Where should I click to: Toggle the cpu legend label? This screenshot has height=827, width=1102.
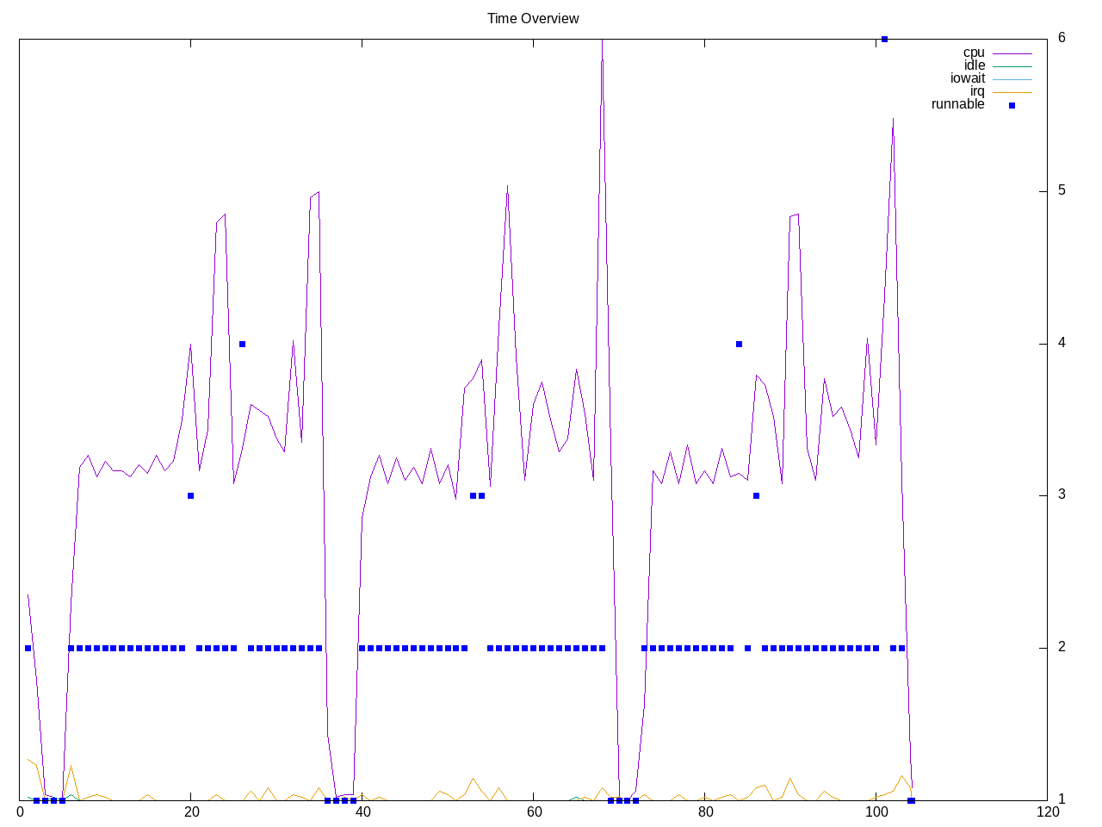click(973, 53)
